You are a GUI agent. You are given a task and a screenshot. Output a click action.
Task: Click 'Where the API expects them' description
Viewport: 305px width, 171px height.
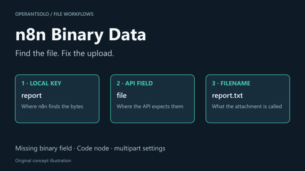coord(150,107)
